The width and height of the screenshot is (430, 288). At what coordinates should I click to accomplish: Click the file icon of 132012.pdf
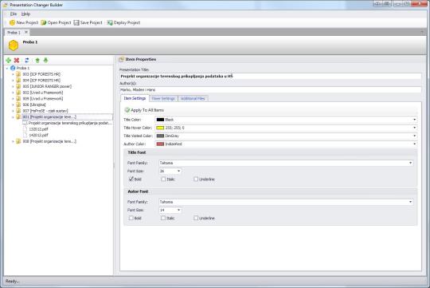[x=25, y=129]
